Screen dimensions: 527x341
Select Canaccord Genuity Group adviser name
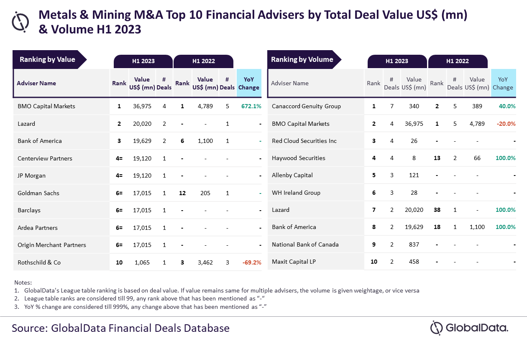pyautogui.click(x=306, y=106)
